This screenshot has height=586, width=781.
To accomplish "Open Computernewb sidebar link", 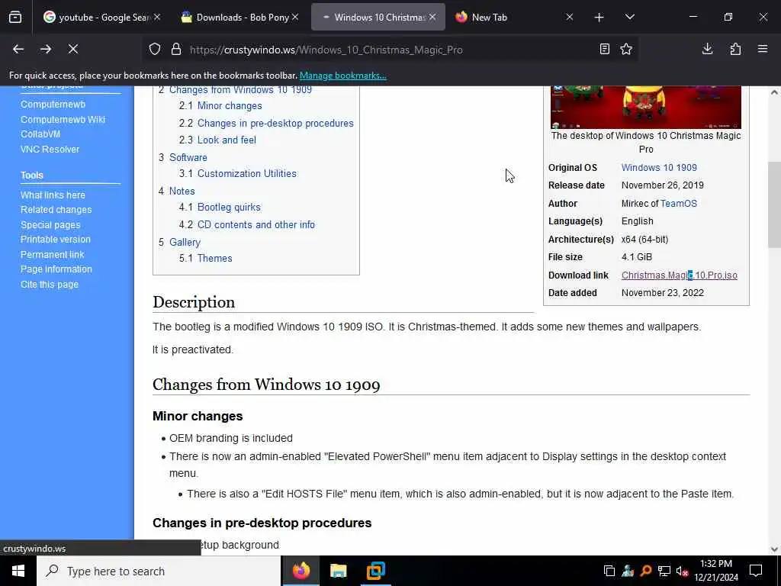I will pos(53,104).
